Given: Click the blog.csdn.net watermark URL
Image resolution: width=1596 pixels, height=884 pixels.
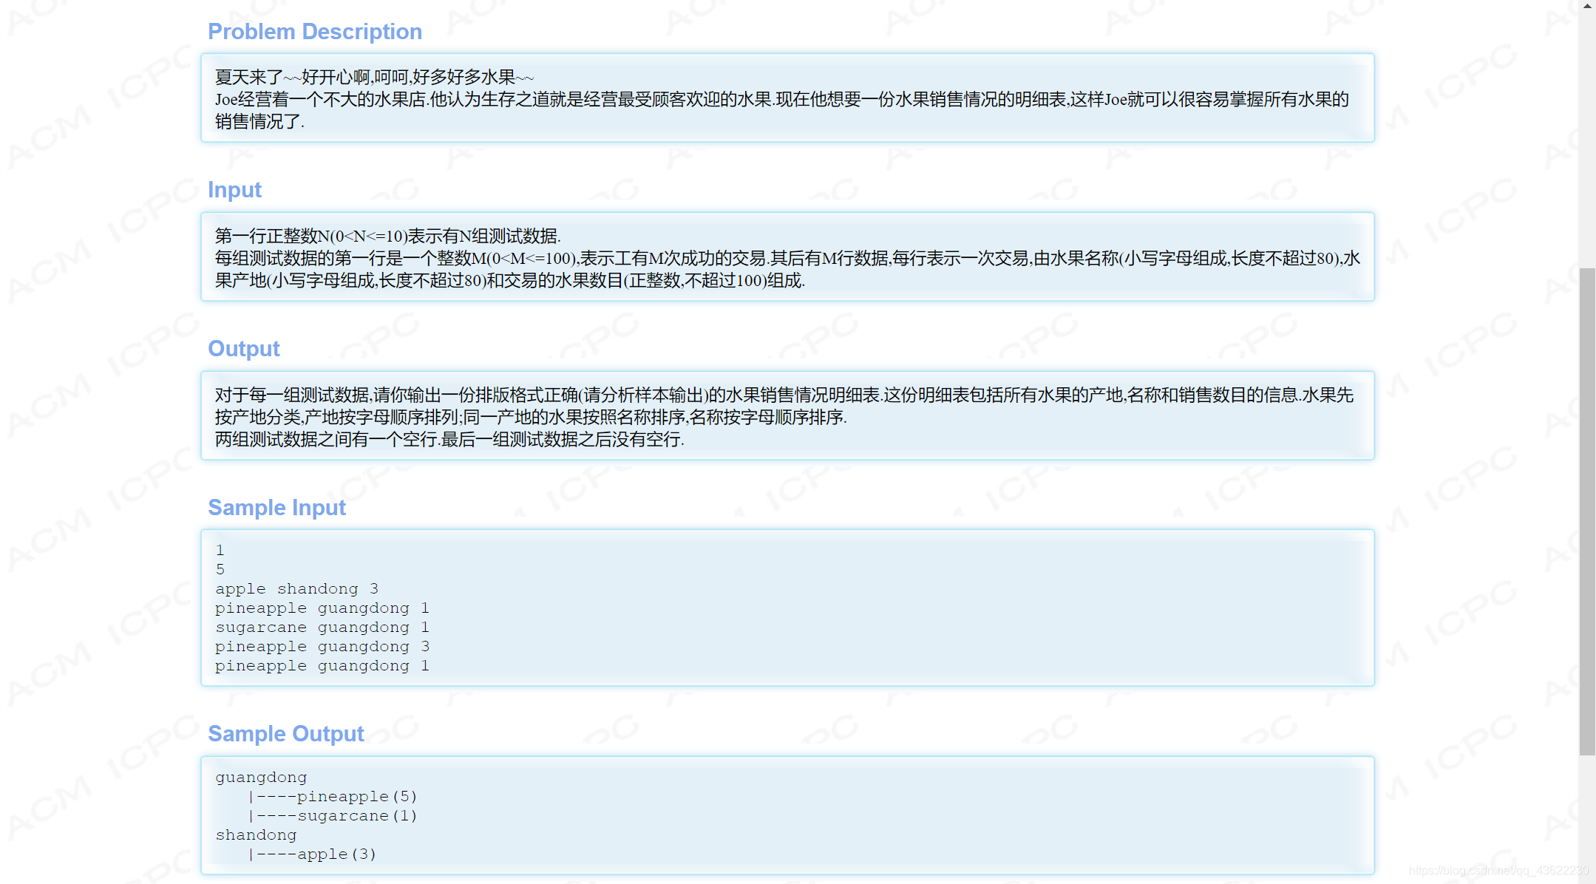Looking at the screenshot, I should [1498, 871].
